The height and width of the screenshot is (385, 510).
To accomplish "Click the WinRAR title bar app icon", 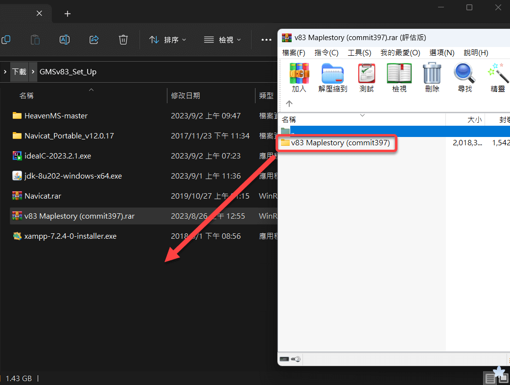I will [x=286, y=38].
